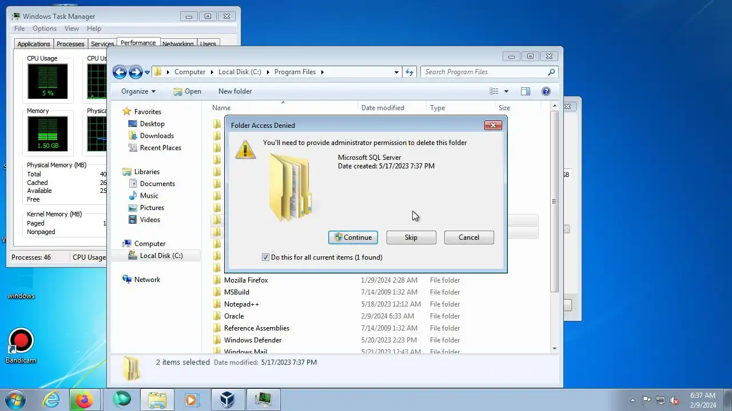Select the Notepad++ folder
Image resolution: width=732 pixels, height=411 pixels.
tap(241, 304)
